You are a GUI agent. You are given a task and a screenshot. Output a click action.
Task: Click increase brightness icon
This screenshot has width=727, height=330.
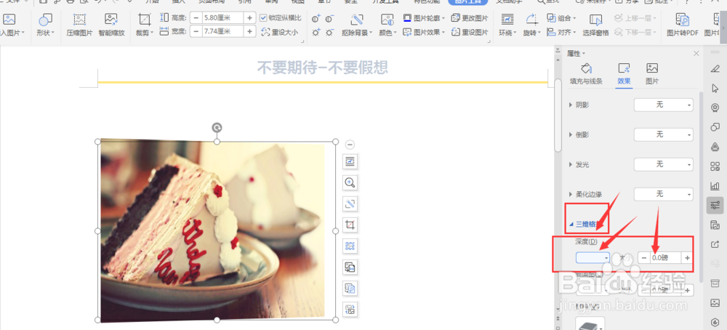coord(316,33)
